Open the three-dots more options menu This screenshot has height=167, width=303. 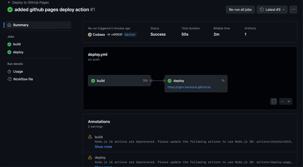[293, 10]
